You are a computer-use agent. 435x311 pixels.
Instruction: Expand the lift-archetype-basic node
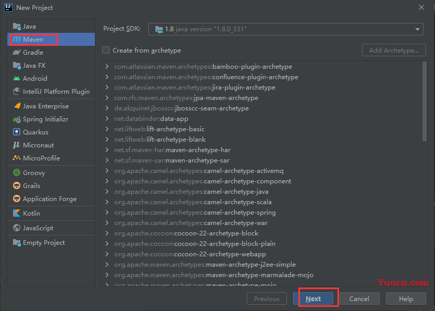(107, 129)
